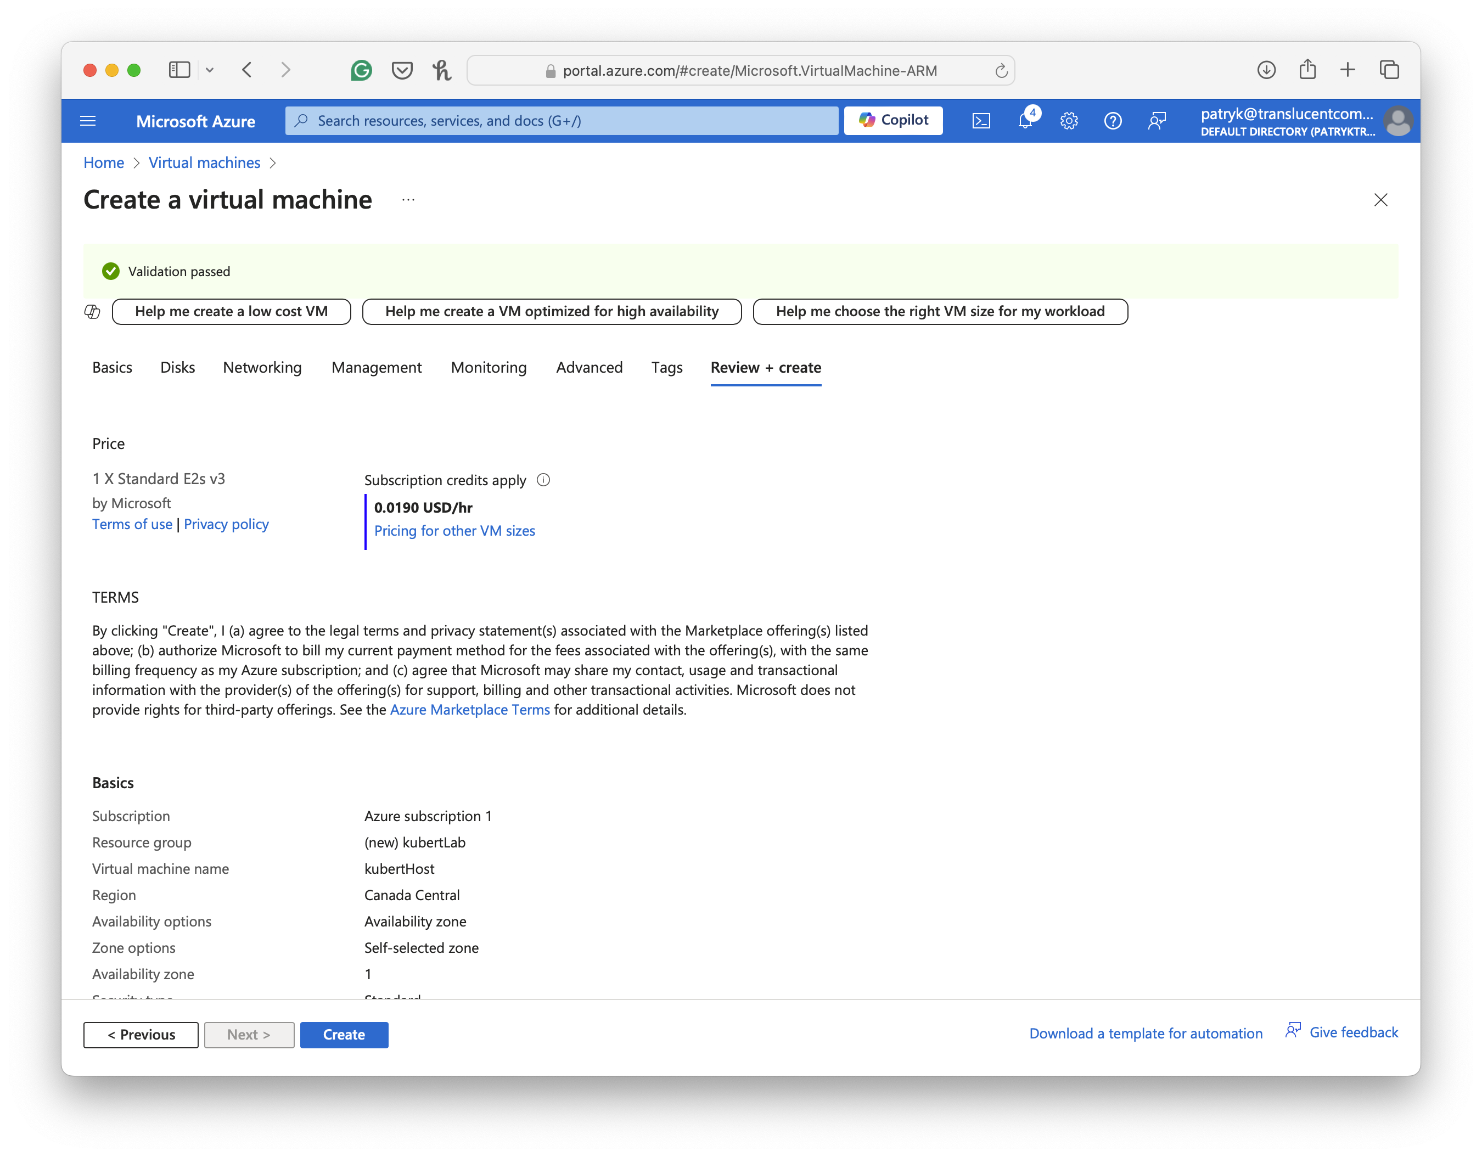Click the Create button
The height and width of the screenshot is (1157, 1482).
(344, 1034)
